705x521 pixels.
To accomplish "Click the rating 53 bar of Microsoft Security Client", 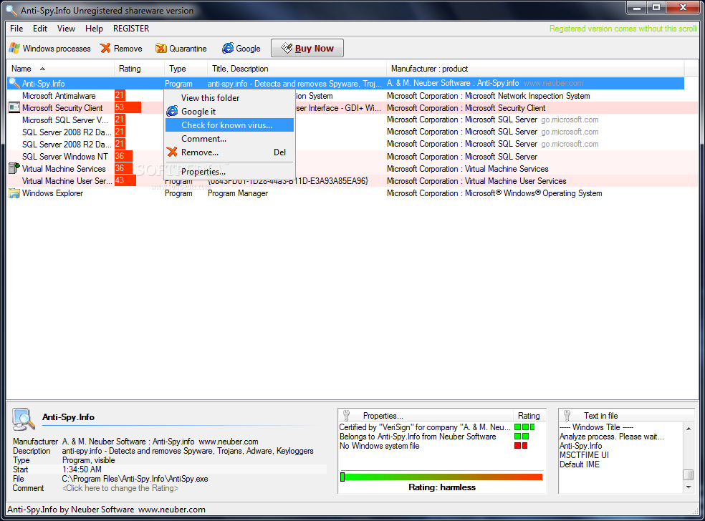I will [x=128, y=107].
